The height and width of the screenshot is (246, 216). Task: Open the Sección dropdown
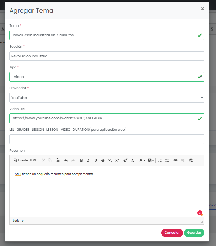tap(107, 56)
